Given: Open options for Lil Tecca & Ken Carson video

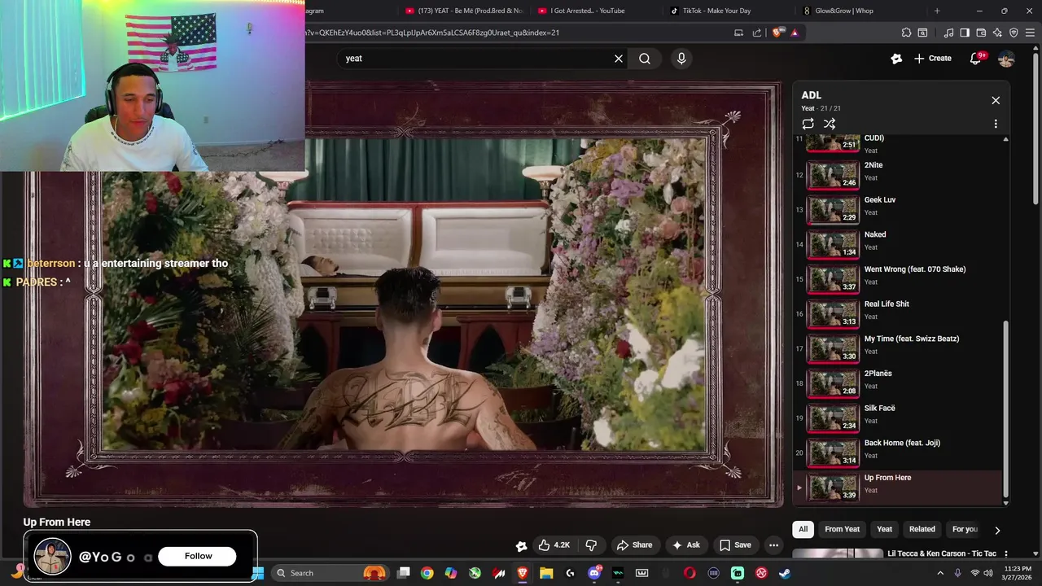Looking at the screenshot, I should (x=1005, y=554).
